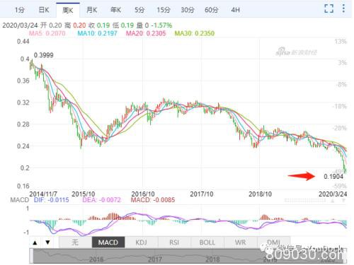354x265 pixels.
Task: Show the WR indicator
Action: pyautogui.click(x=240, y=242)
